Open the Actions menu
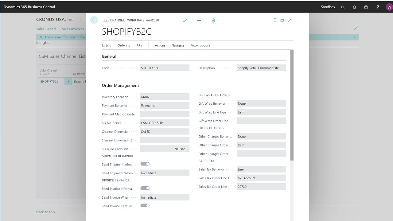The image size is (393, 221). [x=160, y=45]
